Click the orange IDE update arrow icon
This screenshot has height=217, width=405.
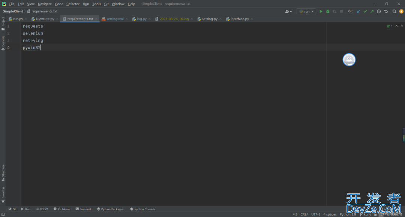click(x=401, y=11)
